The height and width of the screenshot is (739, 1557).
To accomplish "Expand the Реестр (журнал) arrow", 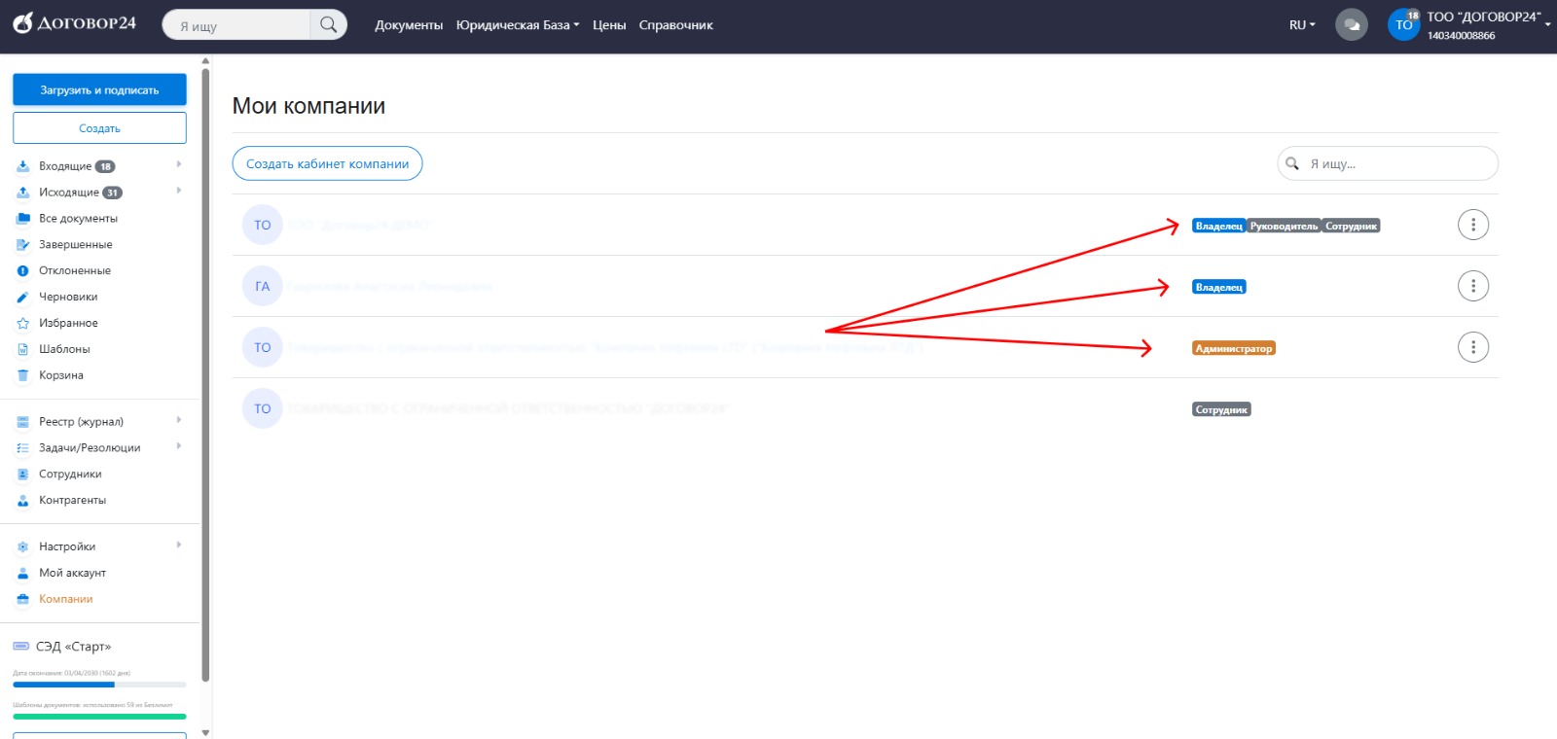I will (x=179, y=420).
